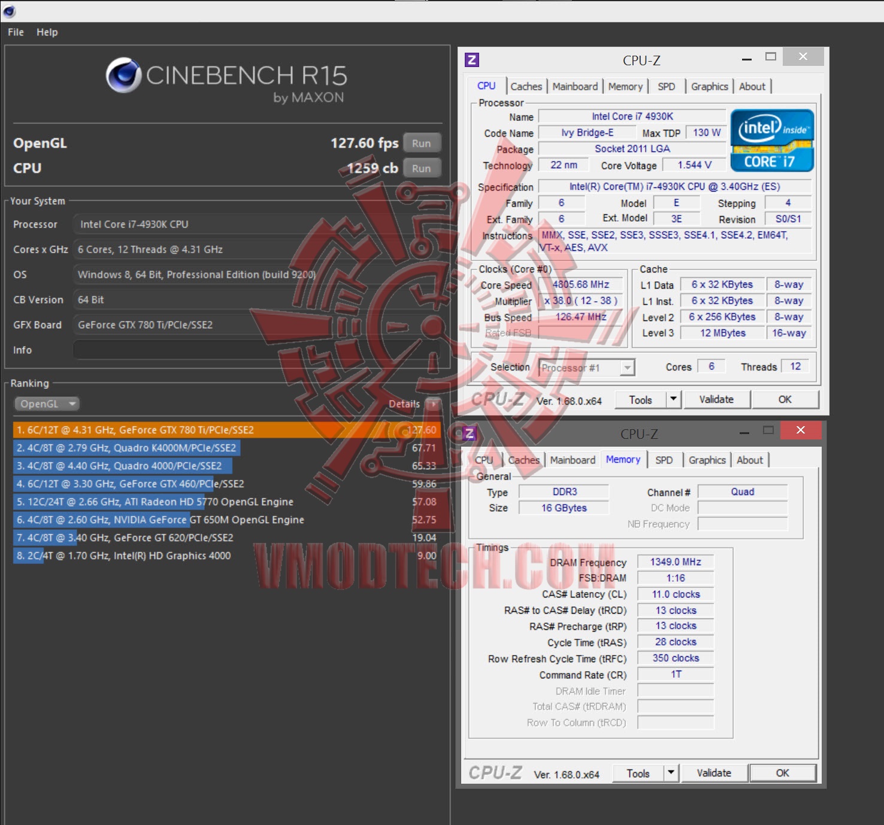Open the Help menu in Cinebench

tap(47, 32)
